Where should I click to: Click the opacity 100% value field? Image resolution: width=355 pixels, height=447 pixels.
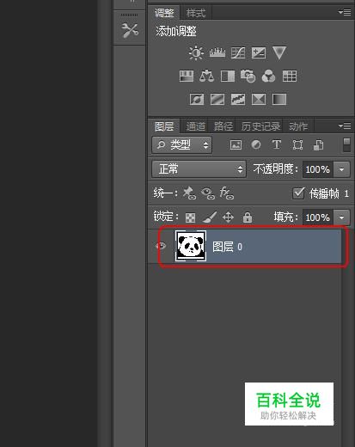coord(318,169)
